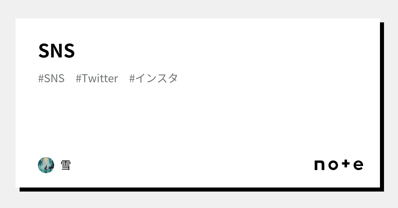Select the #インスタ hashtag
Viewport: 398px width, 208px height.
coord(153,78)
